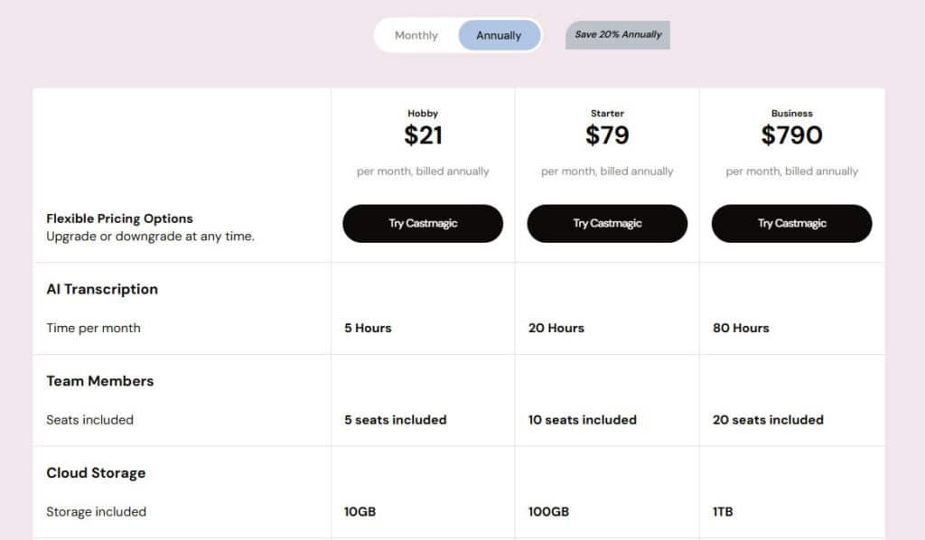Click the $790 Business price
The width and height of the screenshot is (925, 540).
click(x=791, y=135)
